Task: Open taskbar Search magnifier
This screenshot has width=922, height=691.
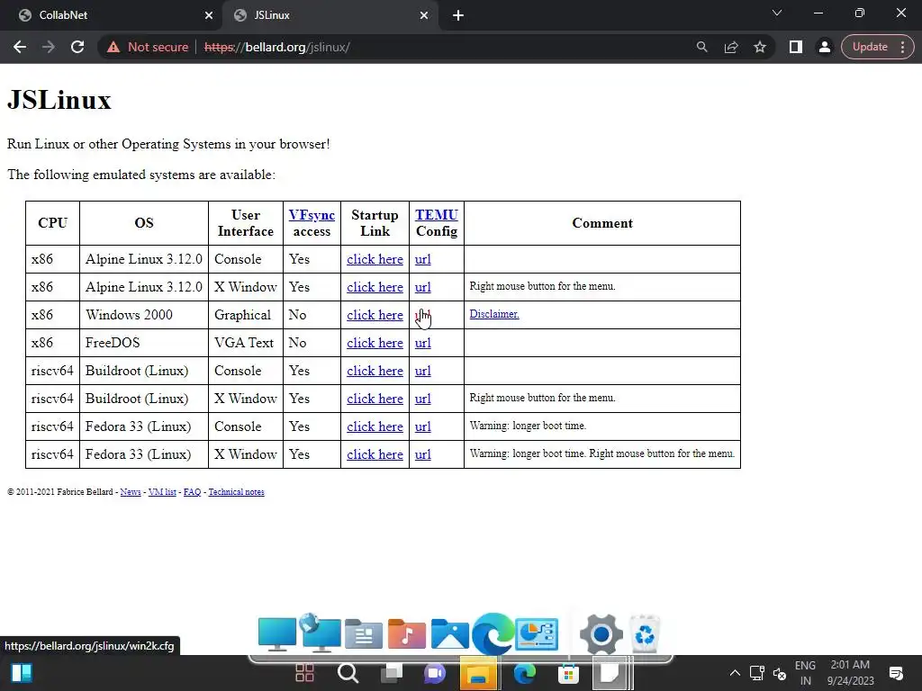Action: click(x=348, y=673)
